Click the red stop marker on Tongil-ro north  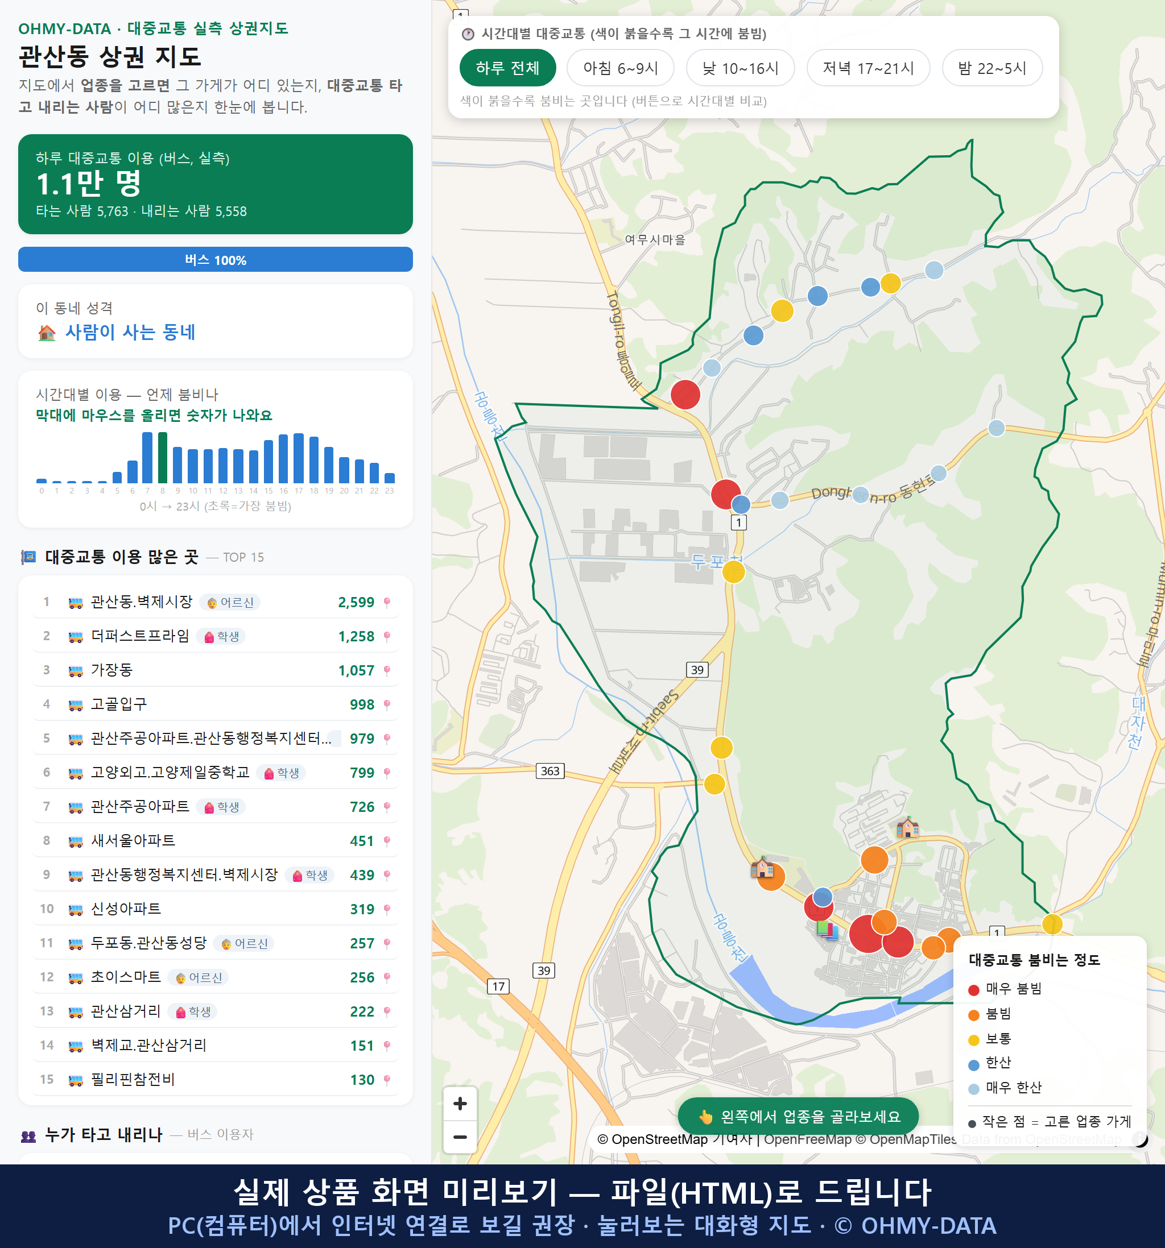(x=685, y=394)
